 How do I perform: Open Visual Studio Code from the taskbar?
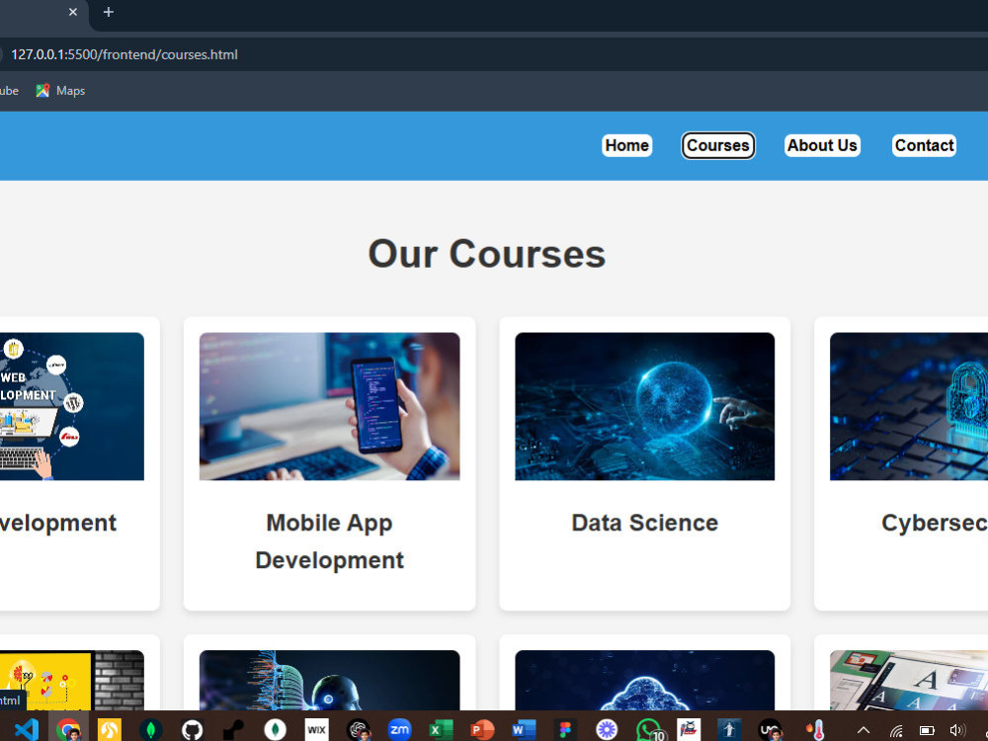pyautogui.click(x=26, y=730)
